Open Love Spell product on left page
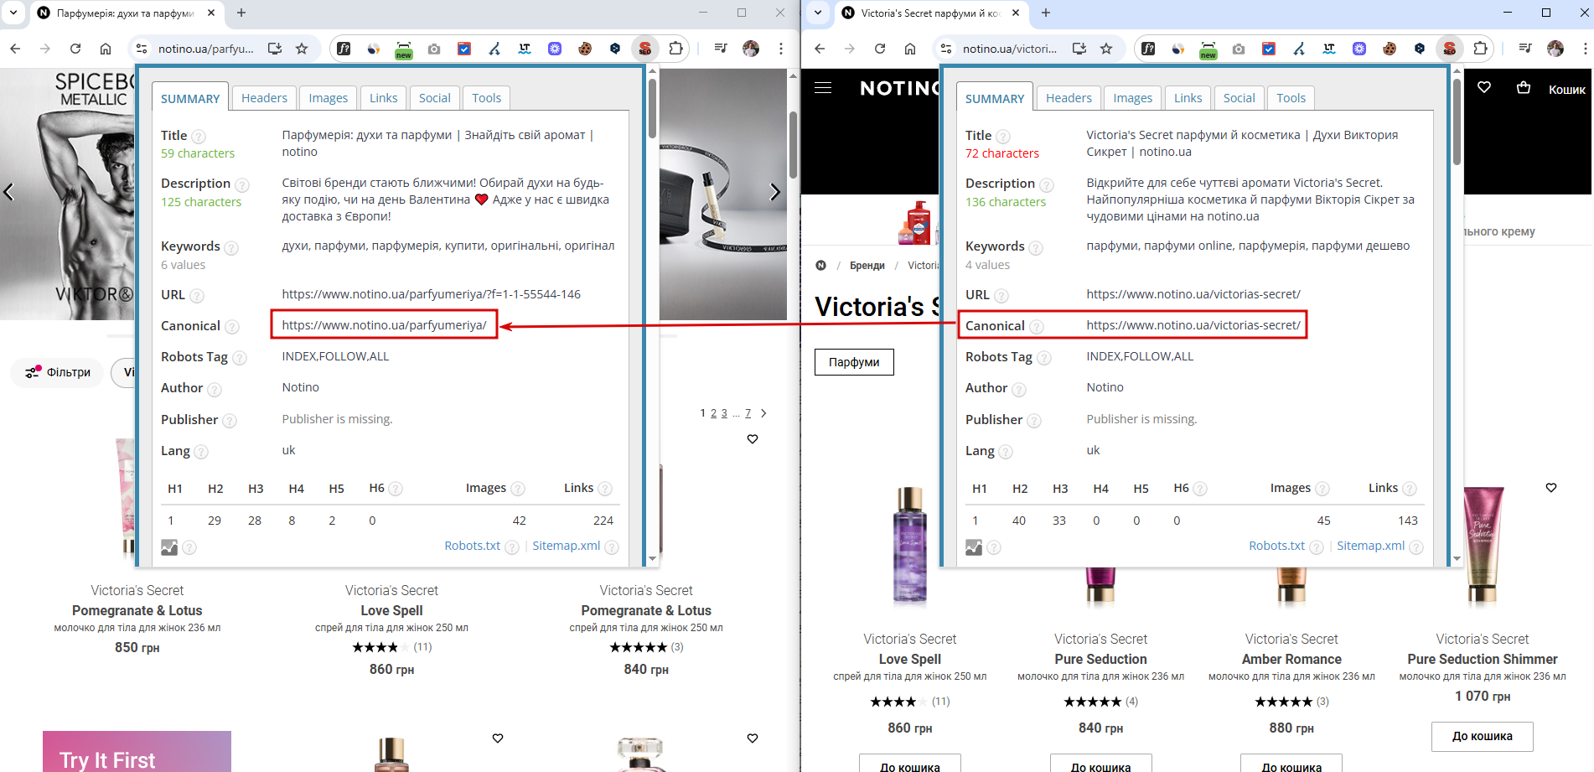 [391, 611]
